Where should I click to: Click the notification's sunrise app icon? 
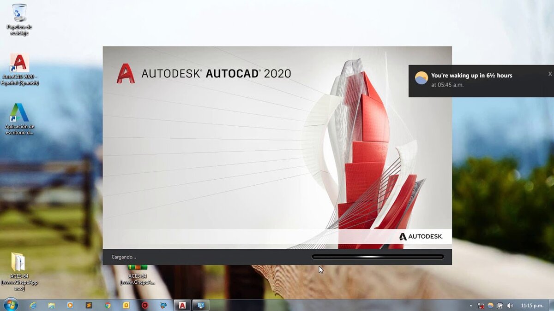[422, 78]
